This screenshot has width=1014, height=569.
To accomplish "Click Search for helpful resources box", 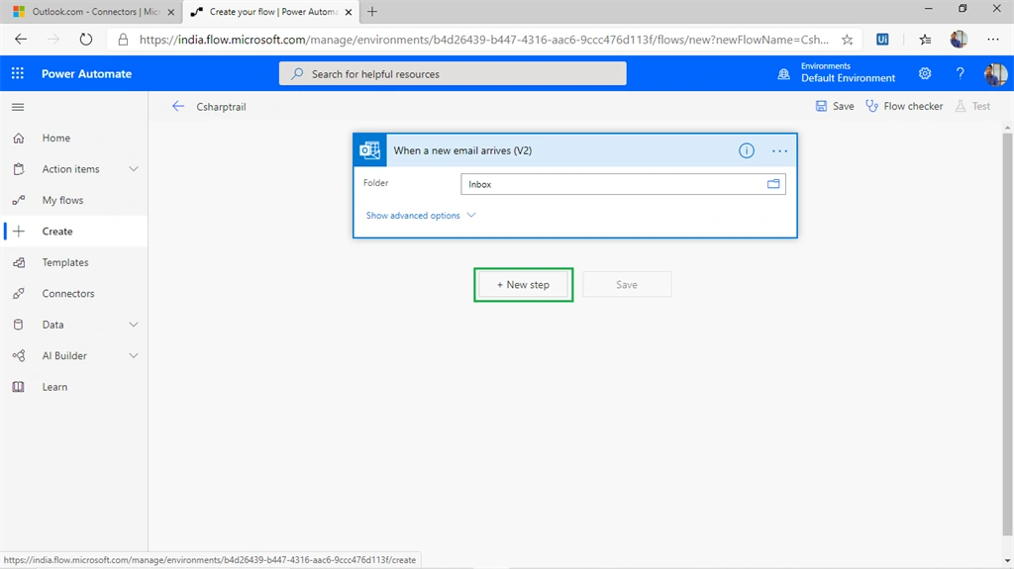I will (453, 73).
